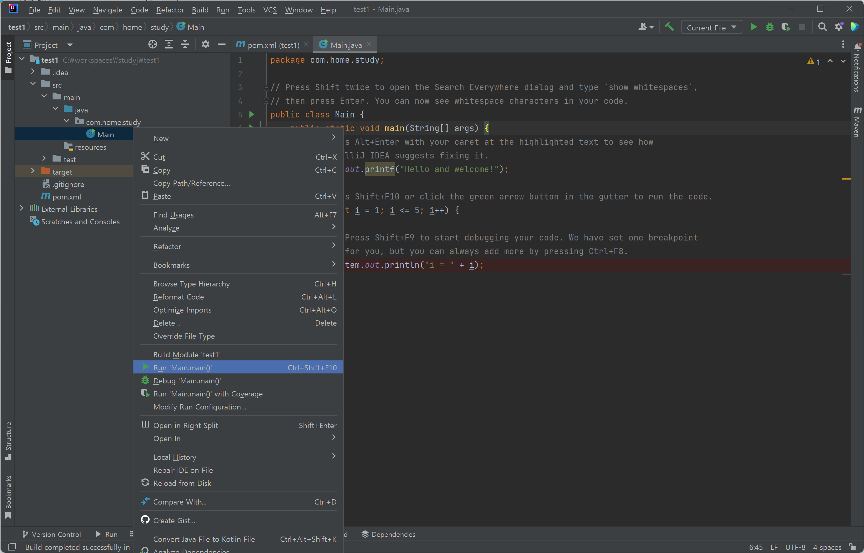This screenshot has height=553, width=864.
Task: Open Search Everywhere magnifier icon
Action: [822, 27]
